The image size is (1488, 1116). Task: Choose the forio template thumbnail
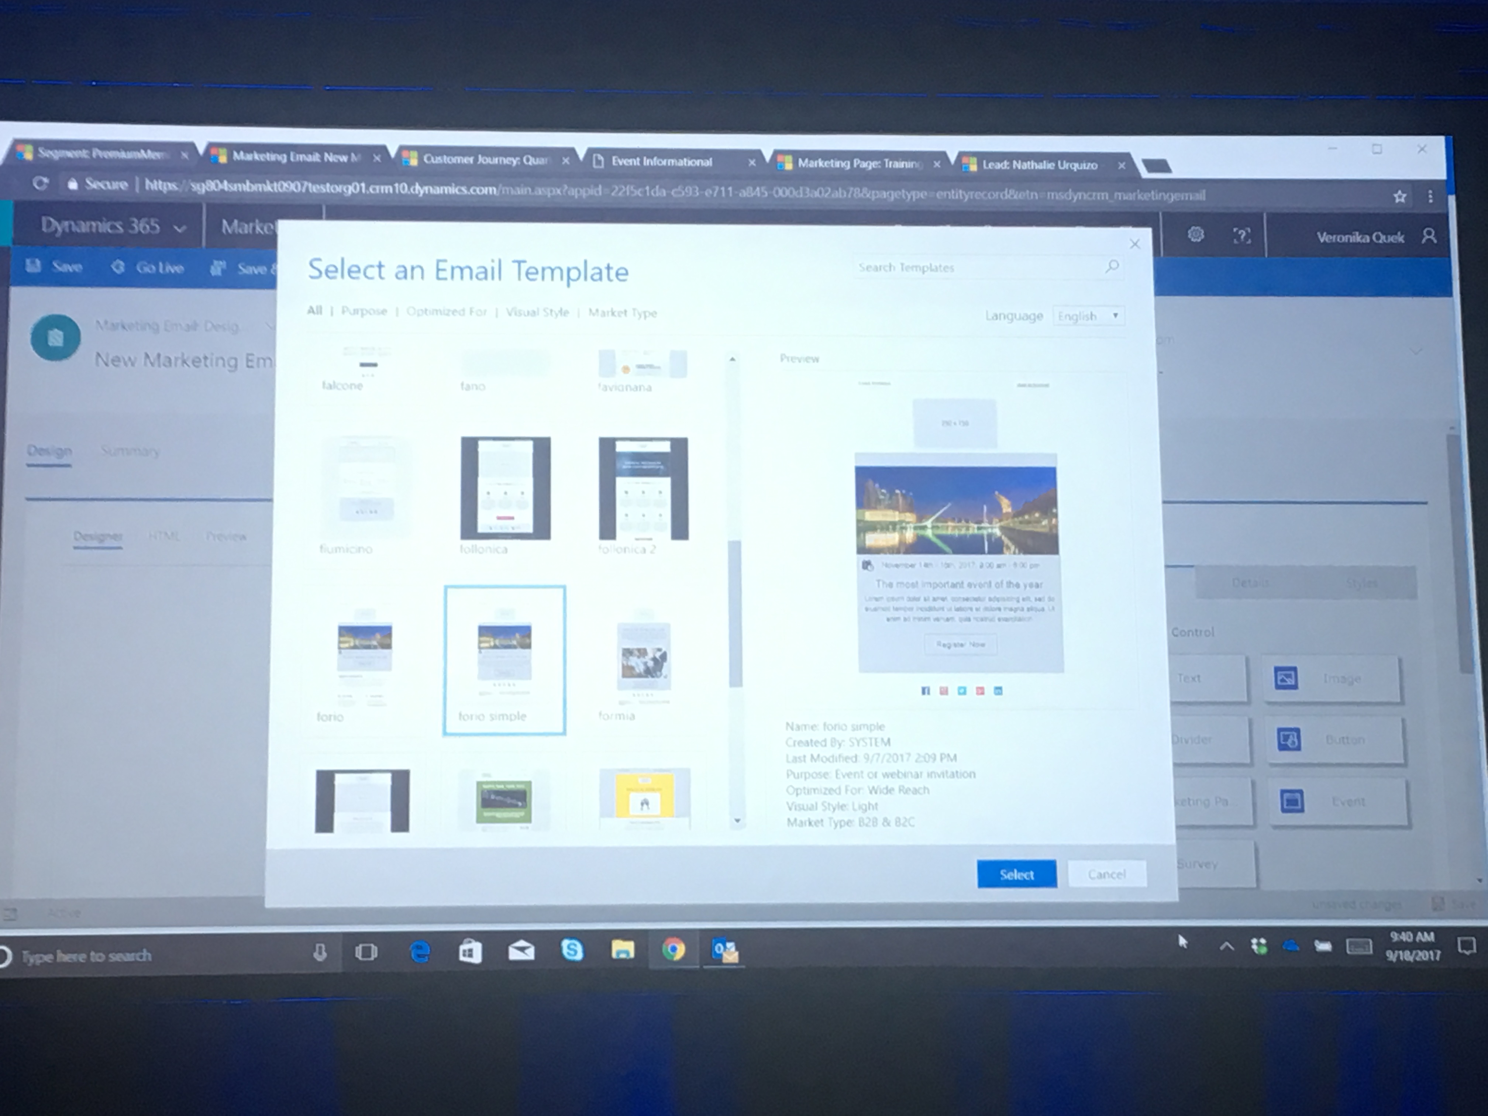point(365,657)
